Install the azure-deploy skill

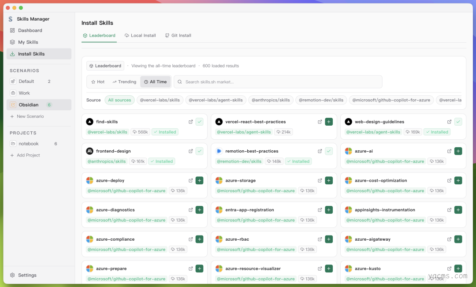point(200,180)
